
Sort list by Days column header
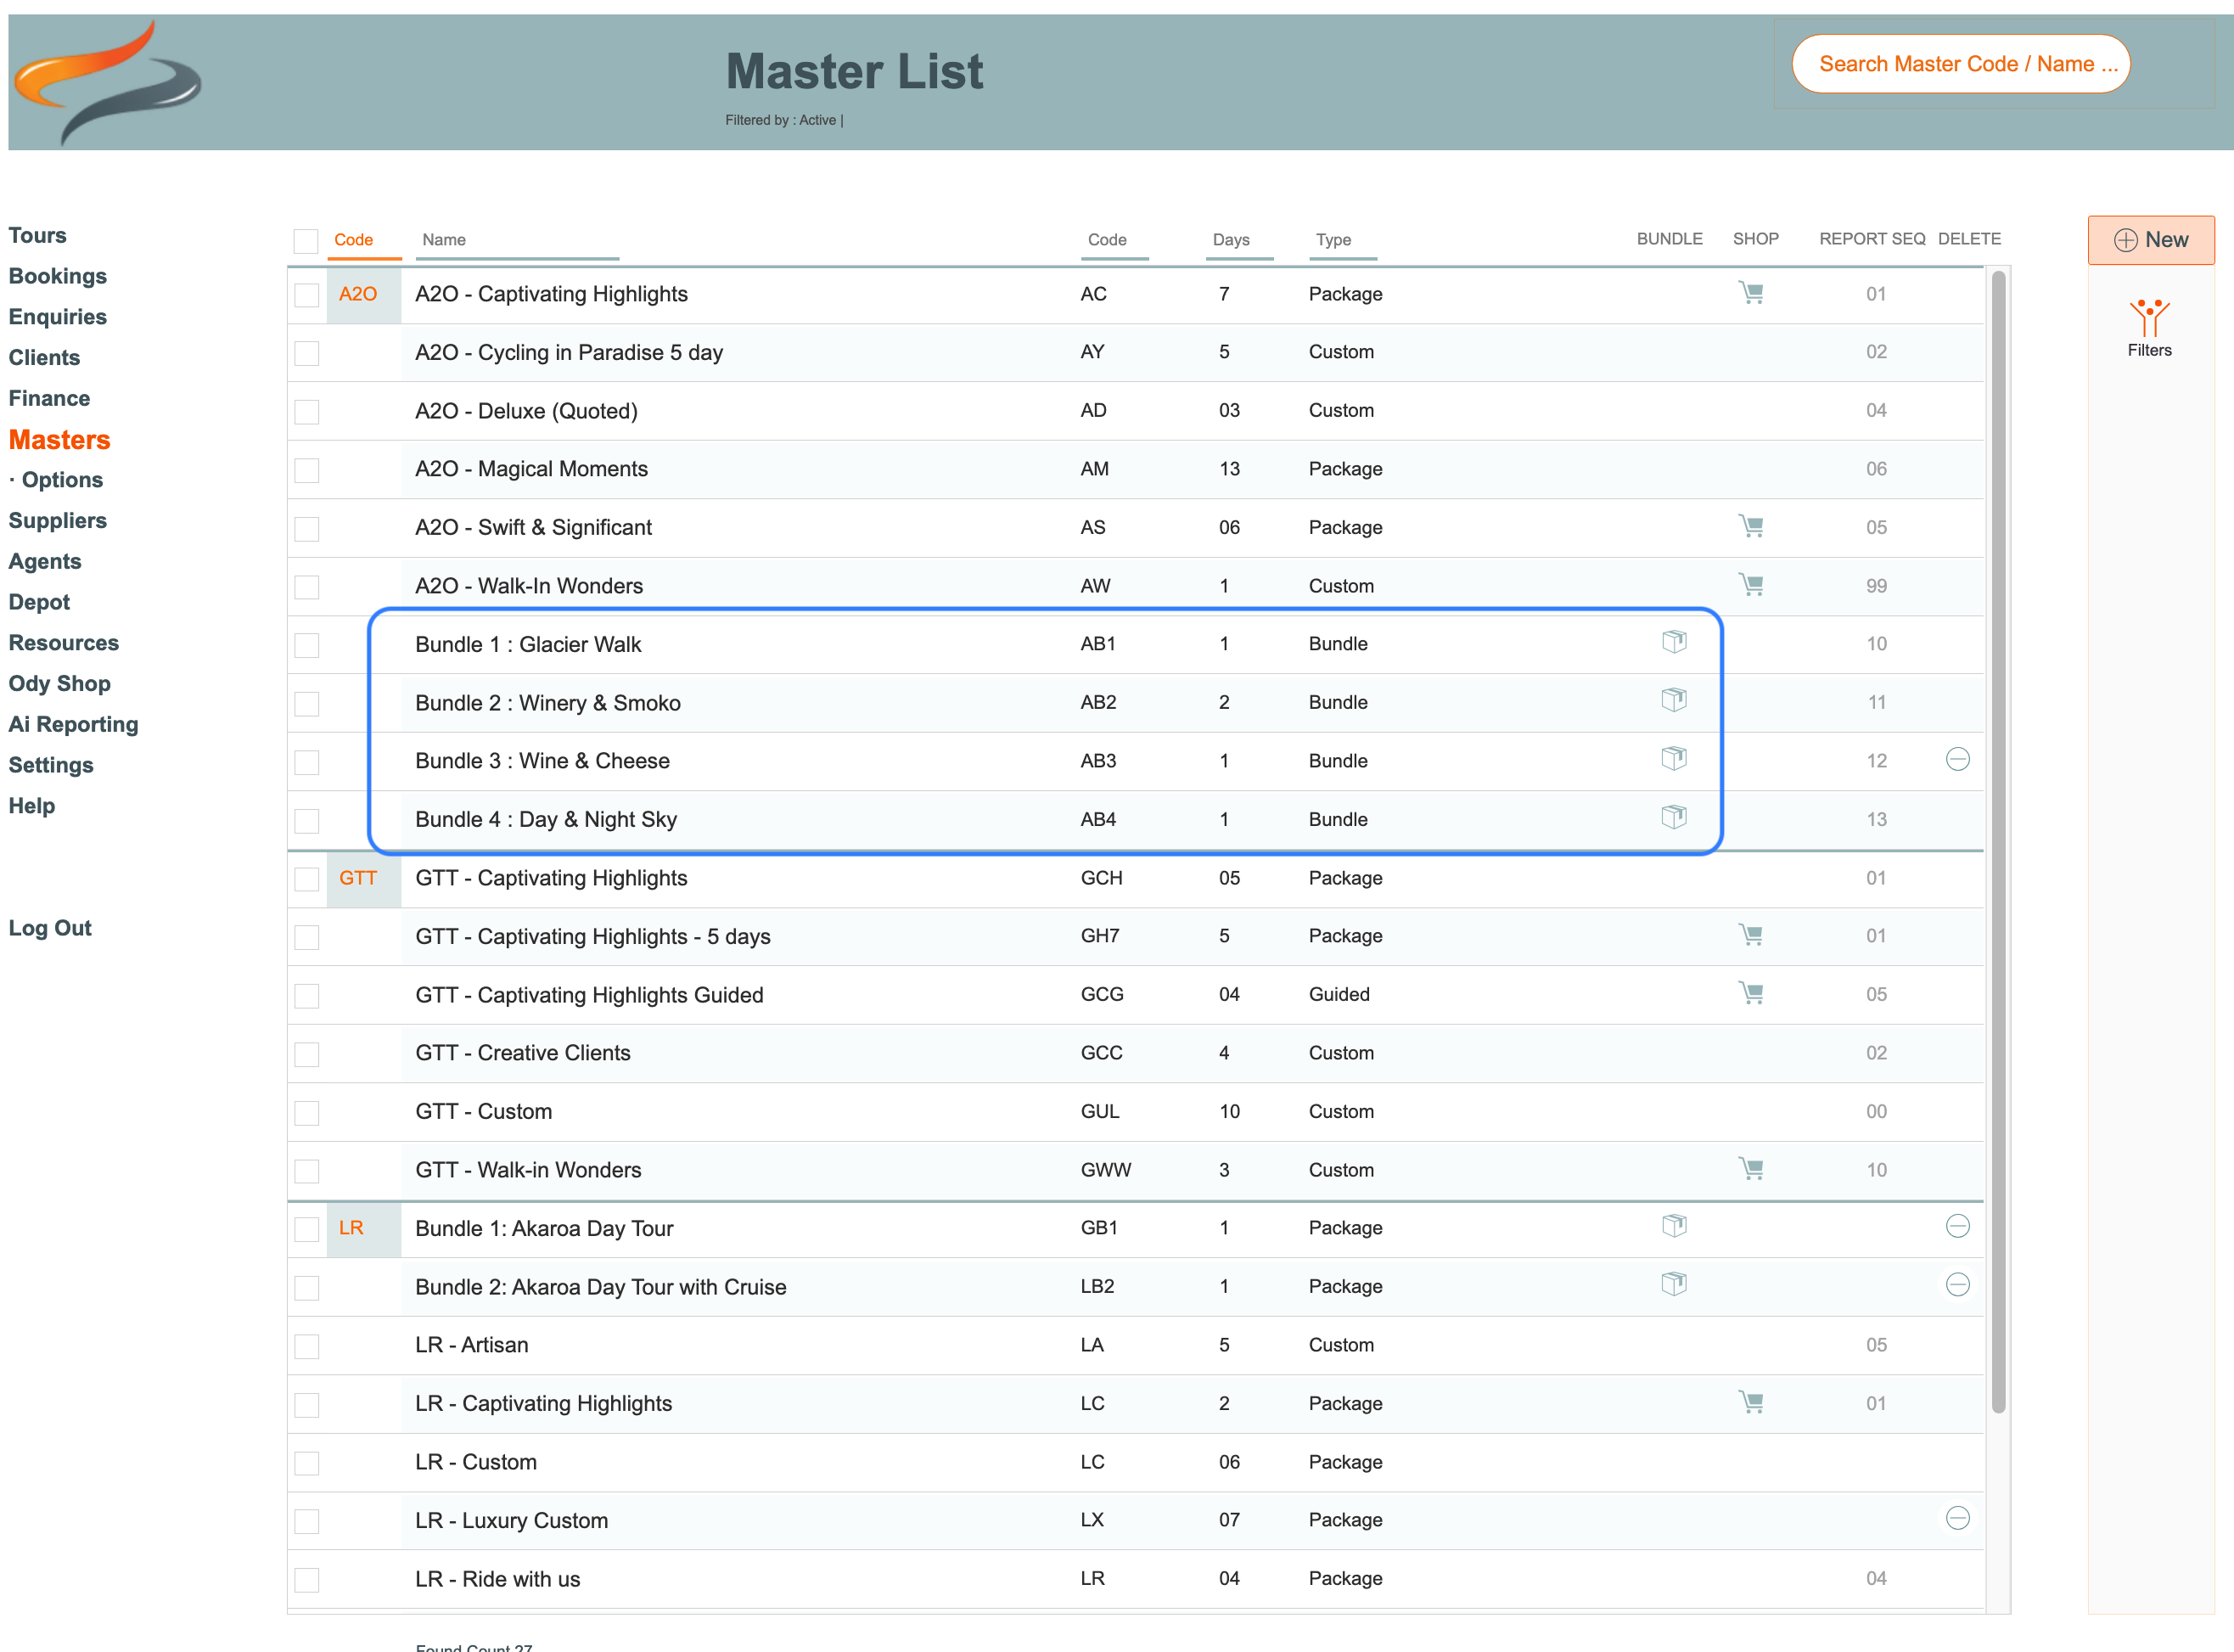(1231, 240)
